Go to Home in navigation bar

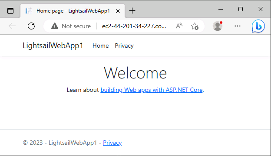coord(101,45)
